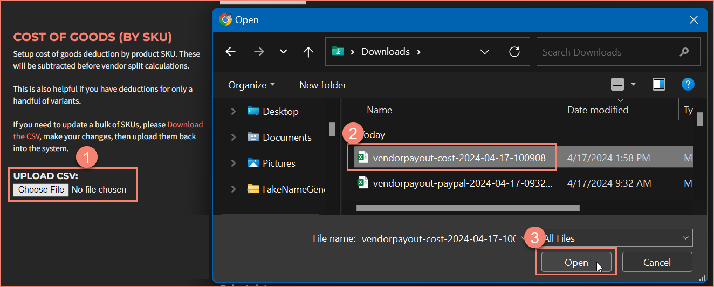Click the 1:58 PM date modified cell
The height and width of the screenshot is (287, 714).
pos(609,158)
